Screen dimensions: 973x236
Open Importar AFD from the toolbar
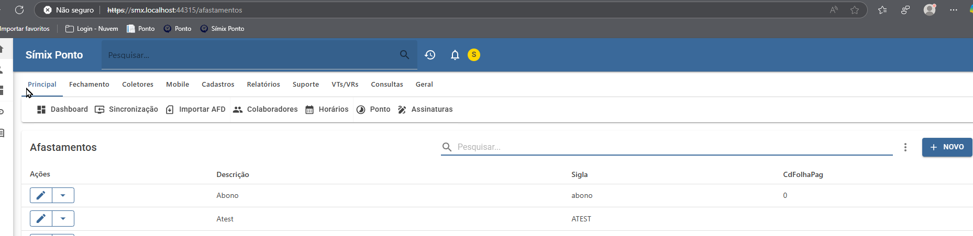pos(195,110)
